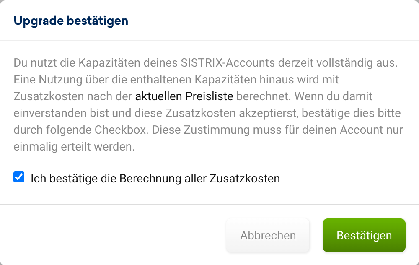Click the 'Upgrade bestätigen' dialog title
Viewport: 419px width, 265px height.
pyautogui.click(x=71, y=21)
